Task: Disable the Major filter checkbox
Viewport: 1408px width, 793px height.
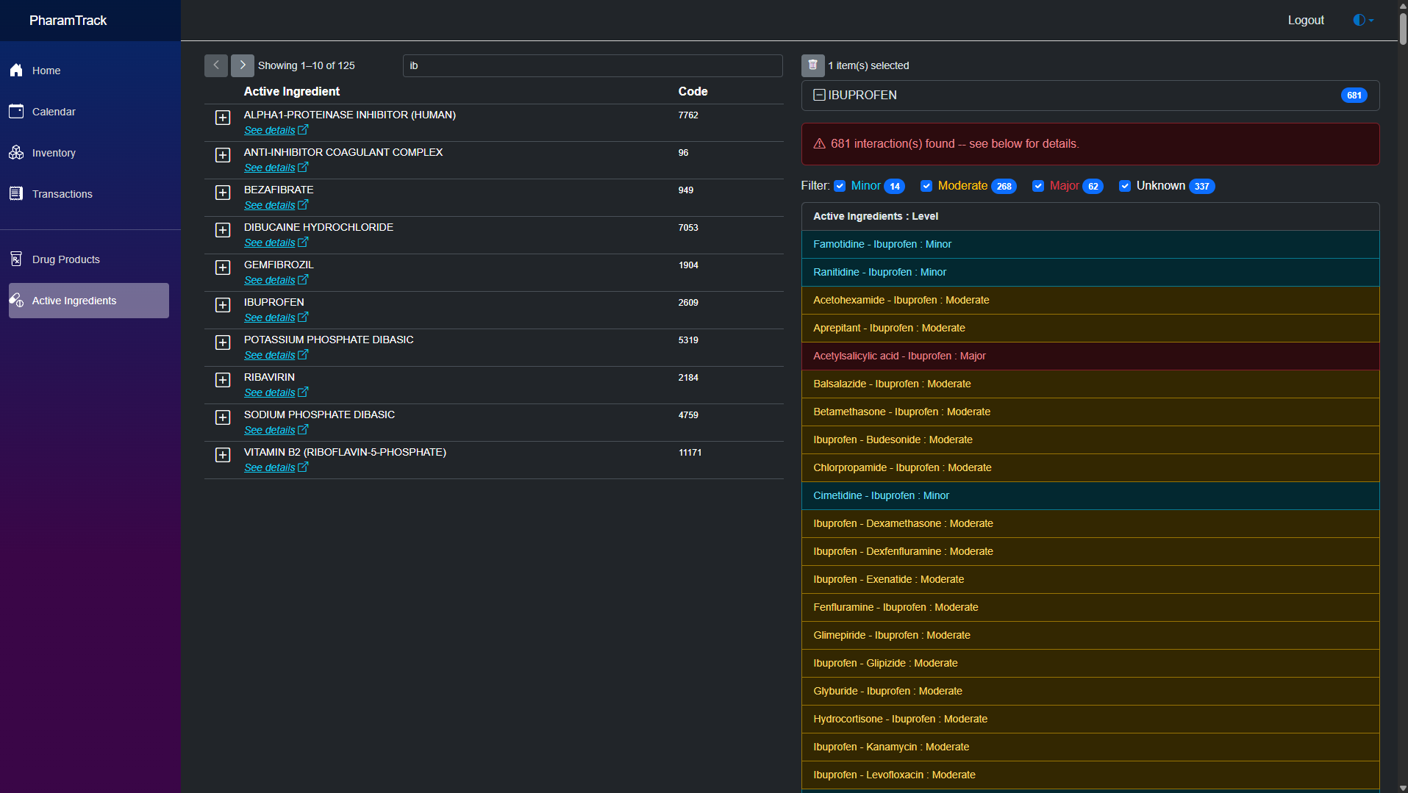Action: pos(1038,186)
